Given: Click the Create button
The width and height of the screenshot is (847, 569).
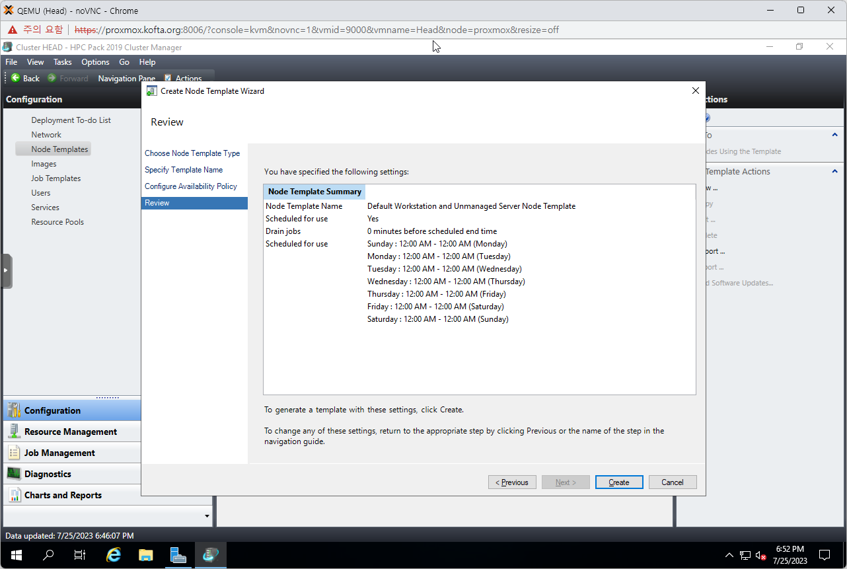Looking at the screenshot, I should click(x=619, y=482).
